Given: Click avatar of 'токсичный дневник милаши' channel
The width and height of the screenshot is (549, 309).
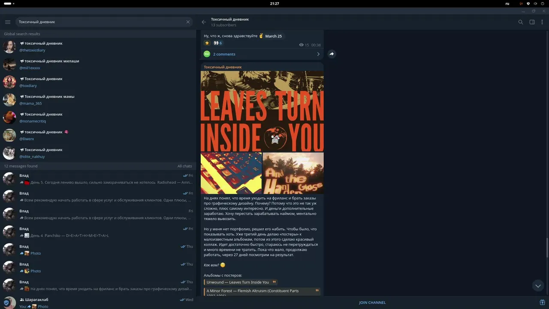Looking at the screenshot, I should [x=9, y=64].
